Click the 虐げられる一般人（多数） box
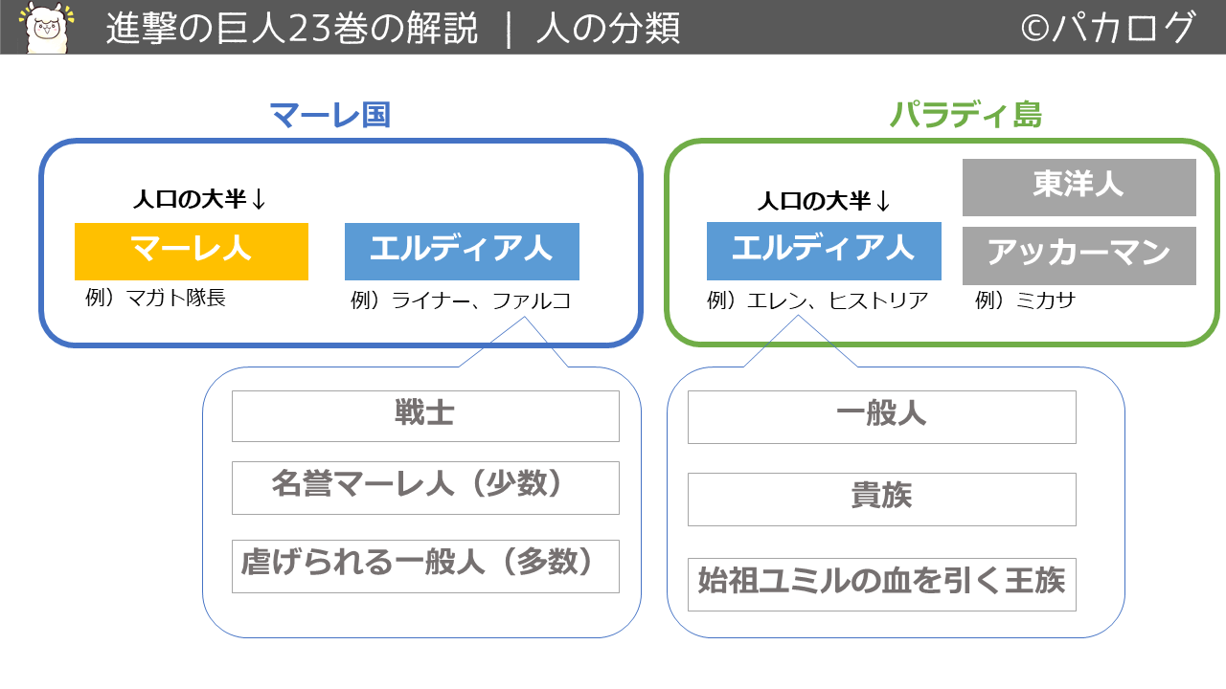The height and width of the screenshot is (689, 1226). coord(425,566)
